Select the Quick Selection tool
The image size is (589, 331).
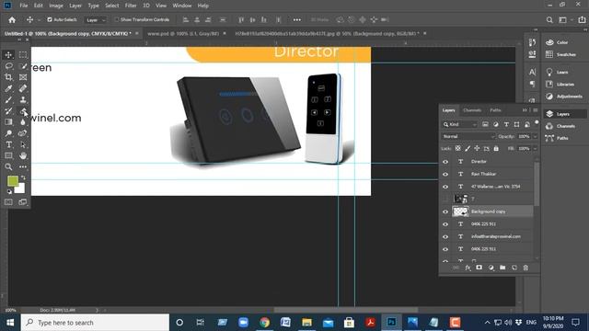pyautogui.click(x=23, y=66)
